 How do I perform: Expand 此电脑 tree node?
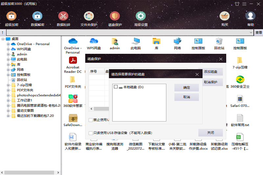(8, 59)
